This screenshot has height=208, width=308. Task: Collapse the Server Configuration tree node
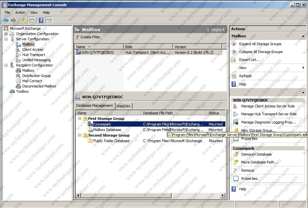point(6,39)
